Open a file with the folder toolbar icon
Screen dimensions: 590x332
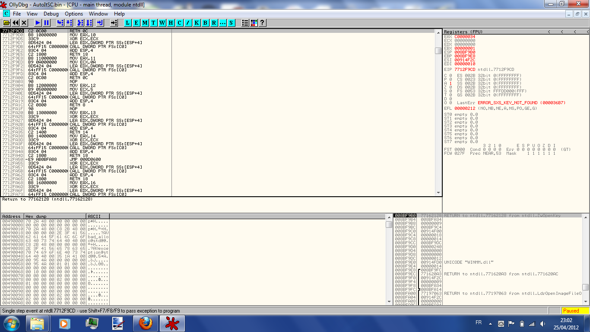pos(6,22)
